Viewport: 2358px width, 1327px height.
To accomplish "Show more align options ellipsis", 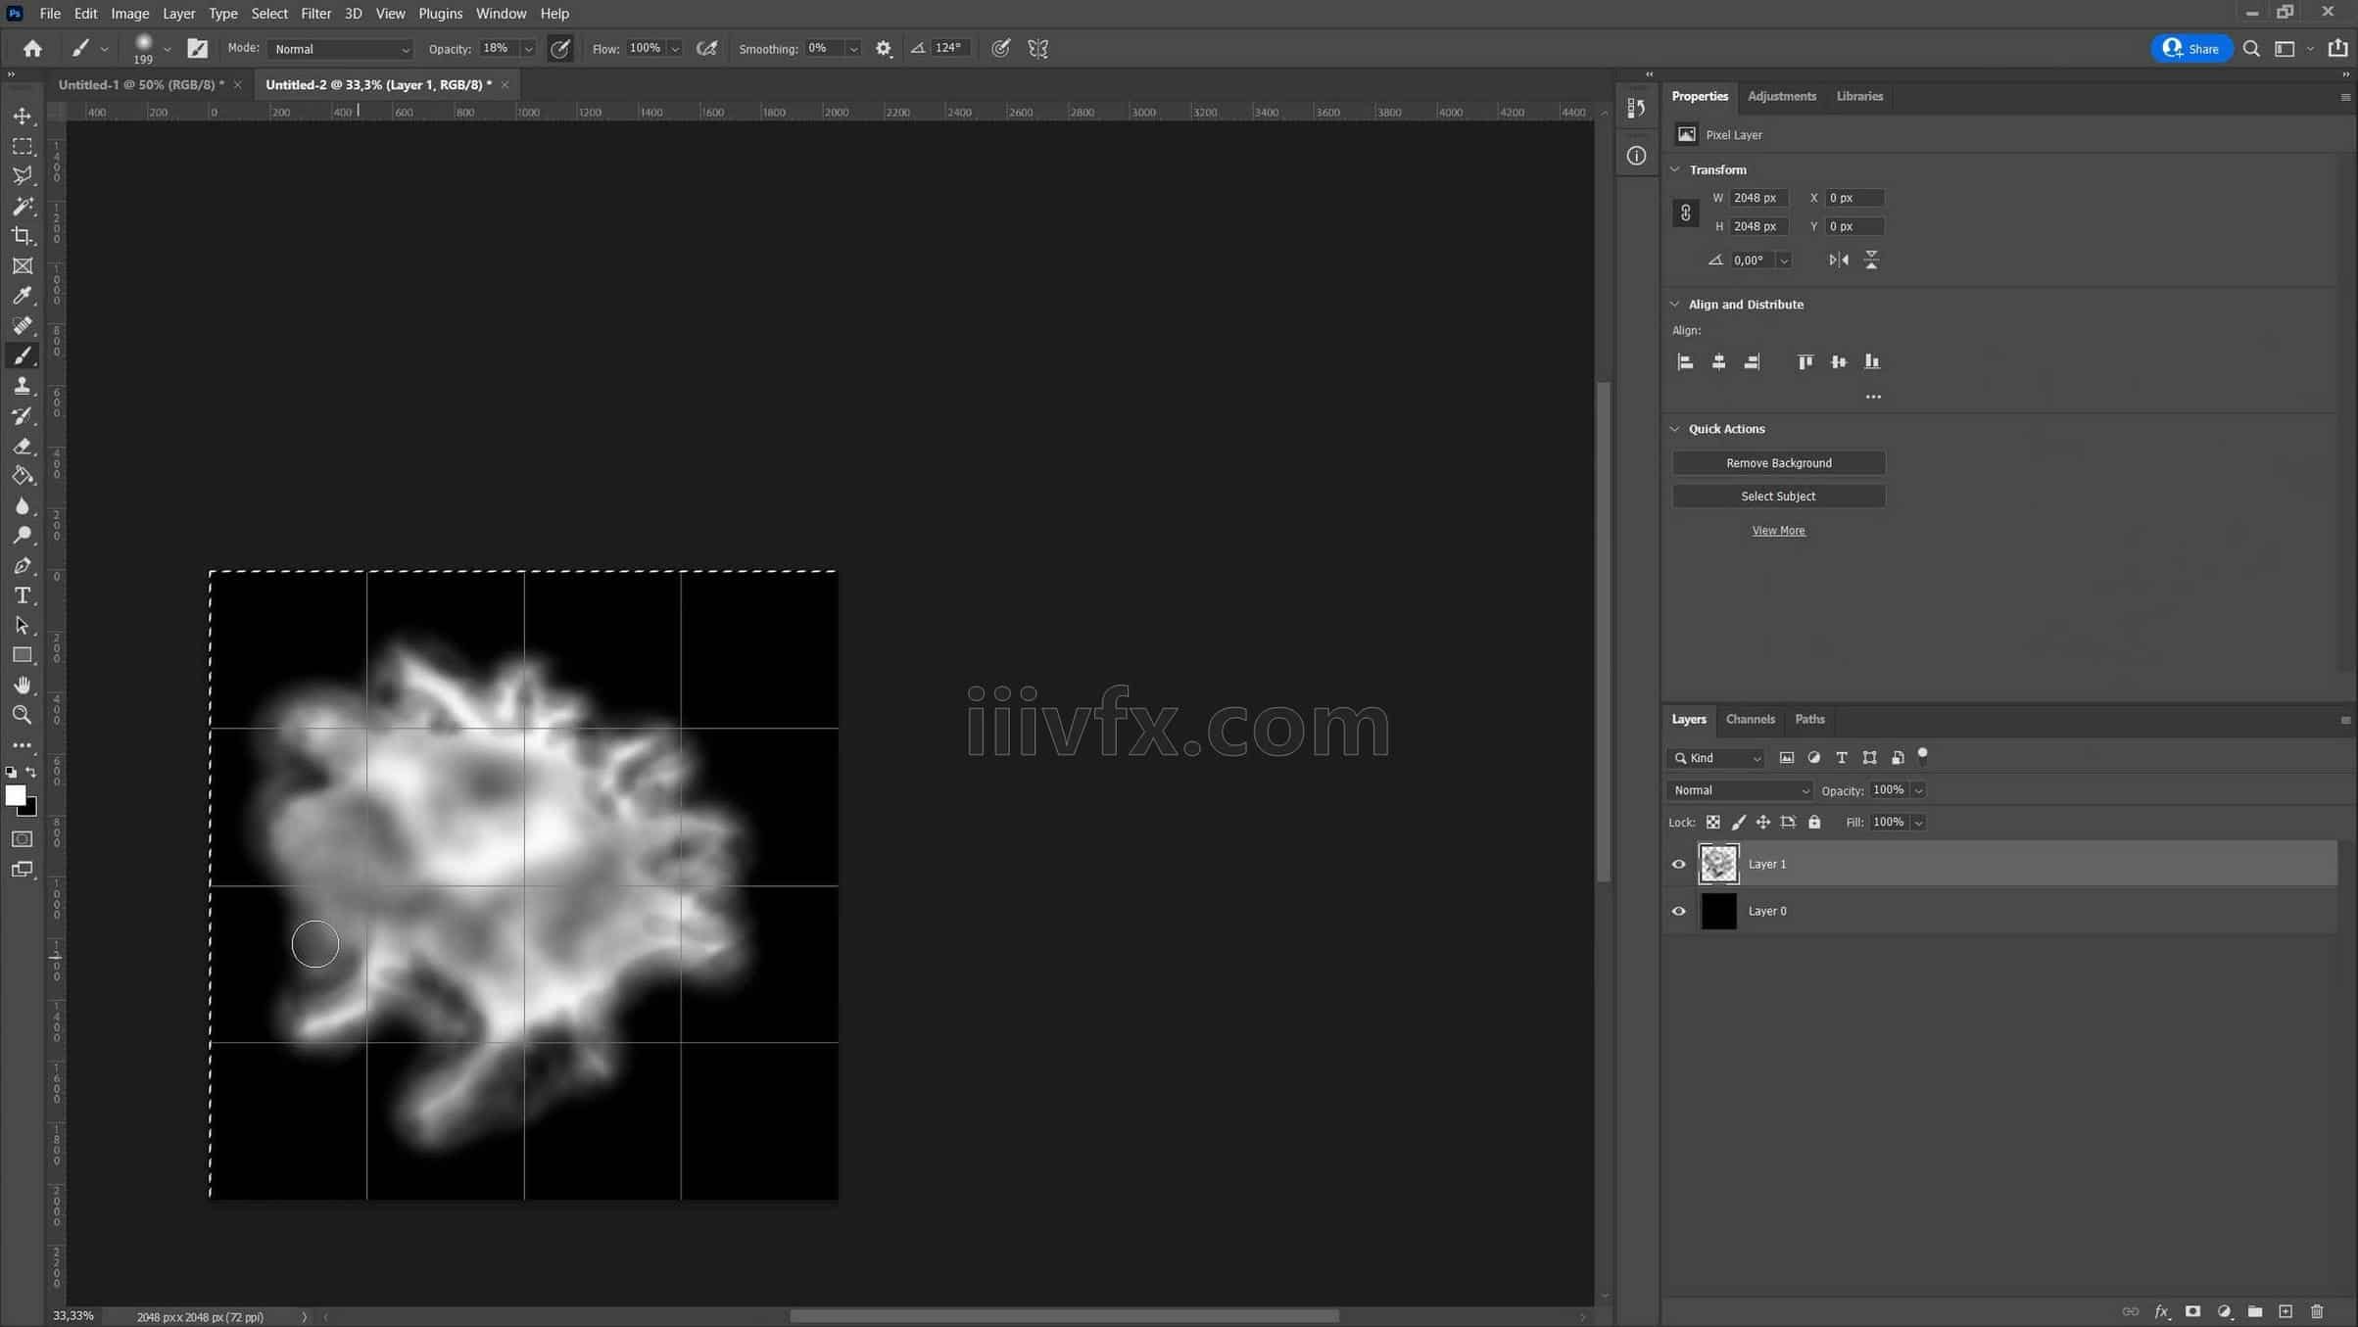I will click(x=1873, y=397).
